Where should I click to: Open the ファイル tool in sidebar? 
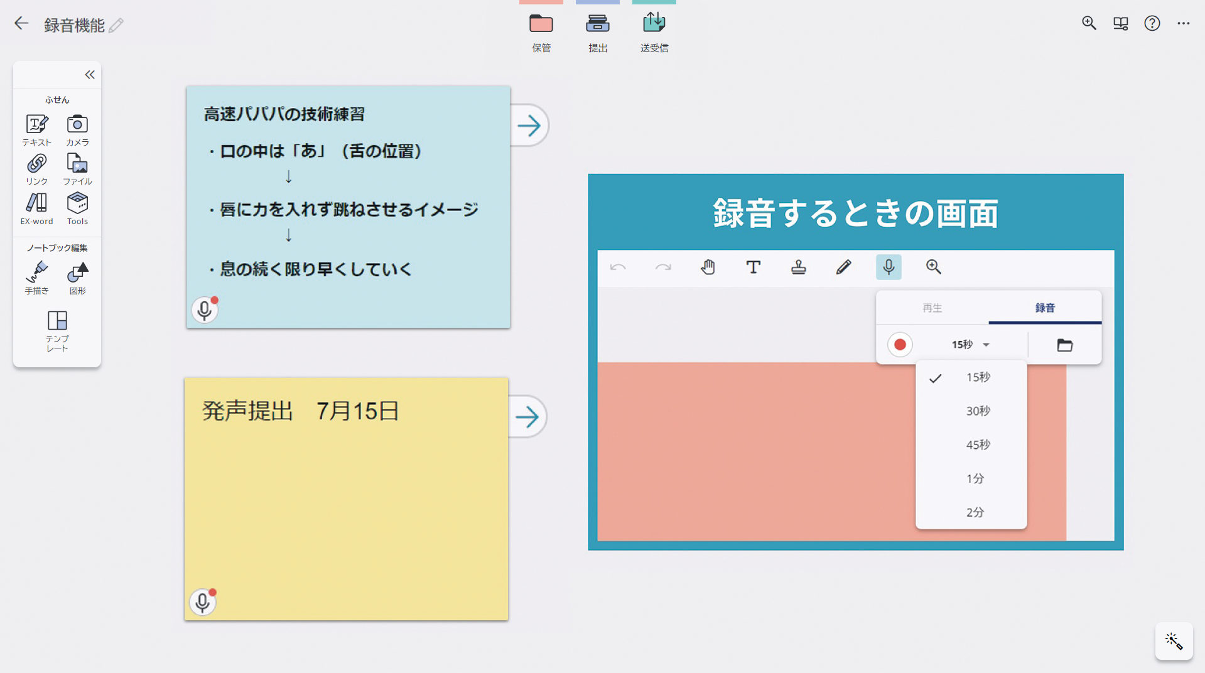tap(77, 169)
